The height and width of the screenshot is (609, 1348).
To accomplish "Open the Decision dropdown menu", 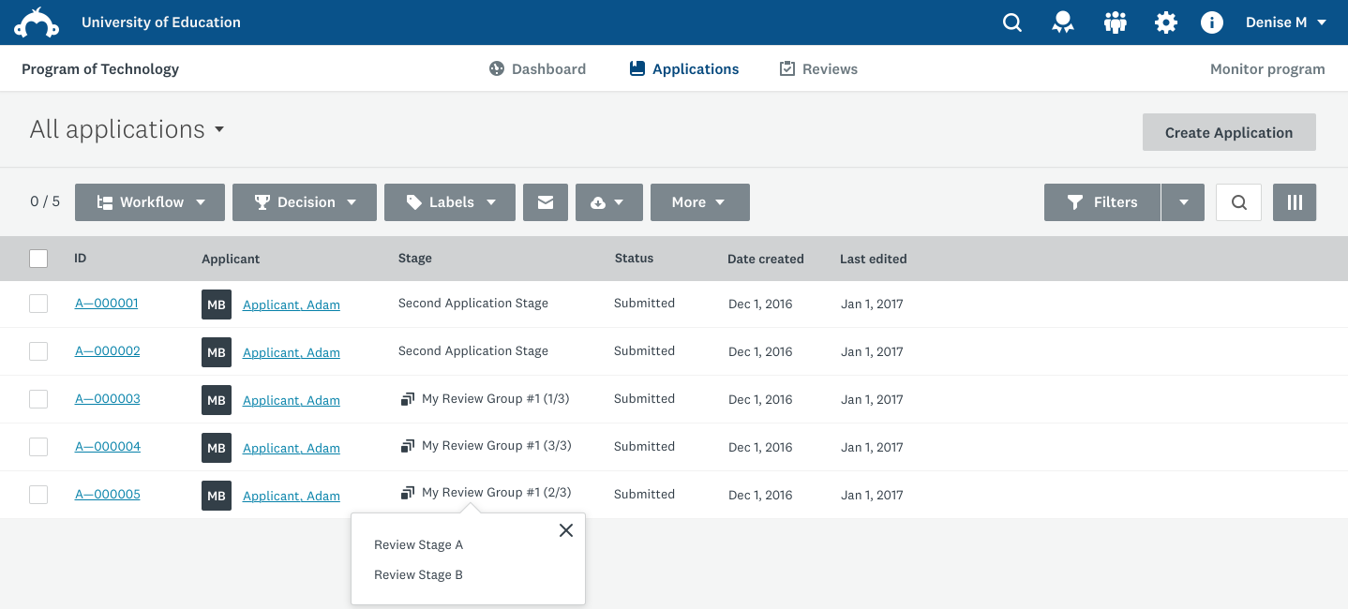I will (x=305, y=202).
